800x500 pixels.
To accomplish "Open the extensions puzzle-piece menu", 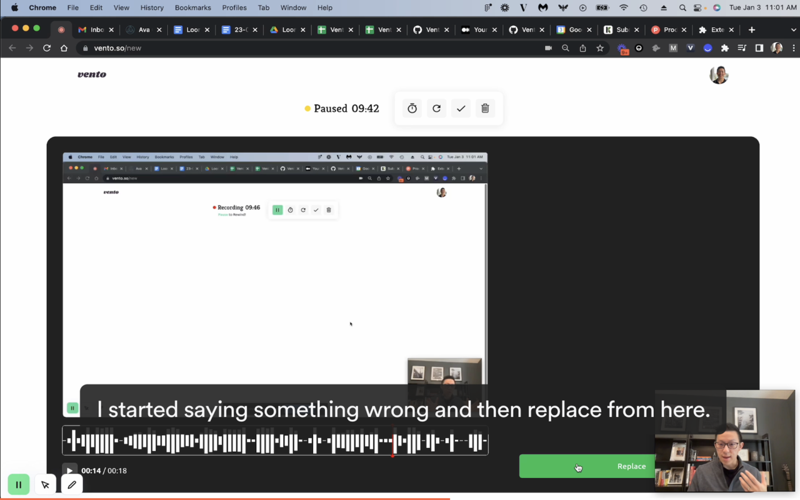I will click(724, 47).
